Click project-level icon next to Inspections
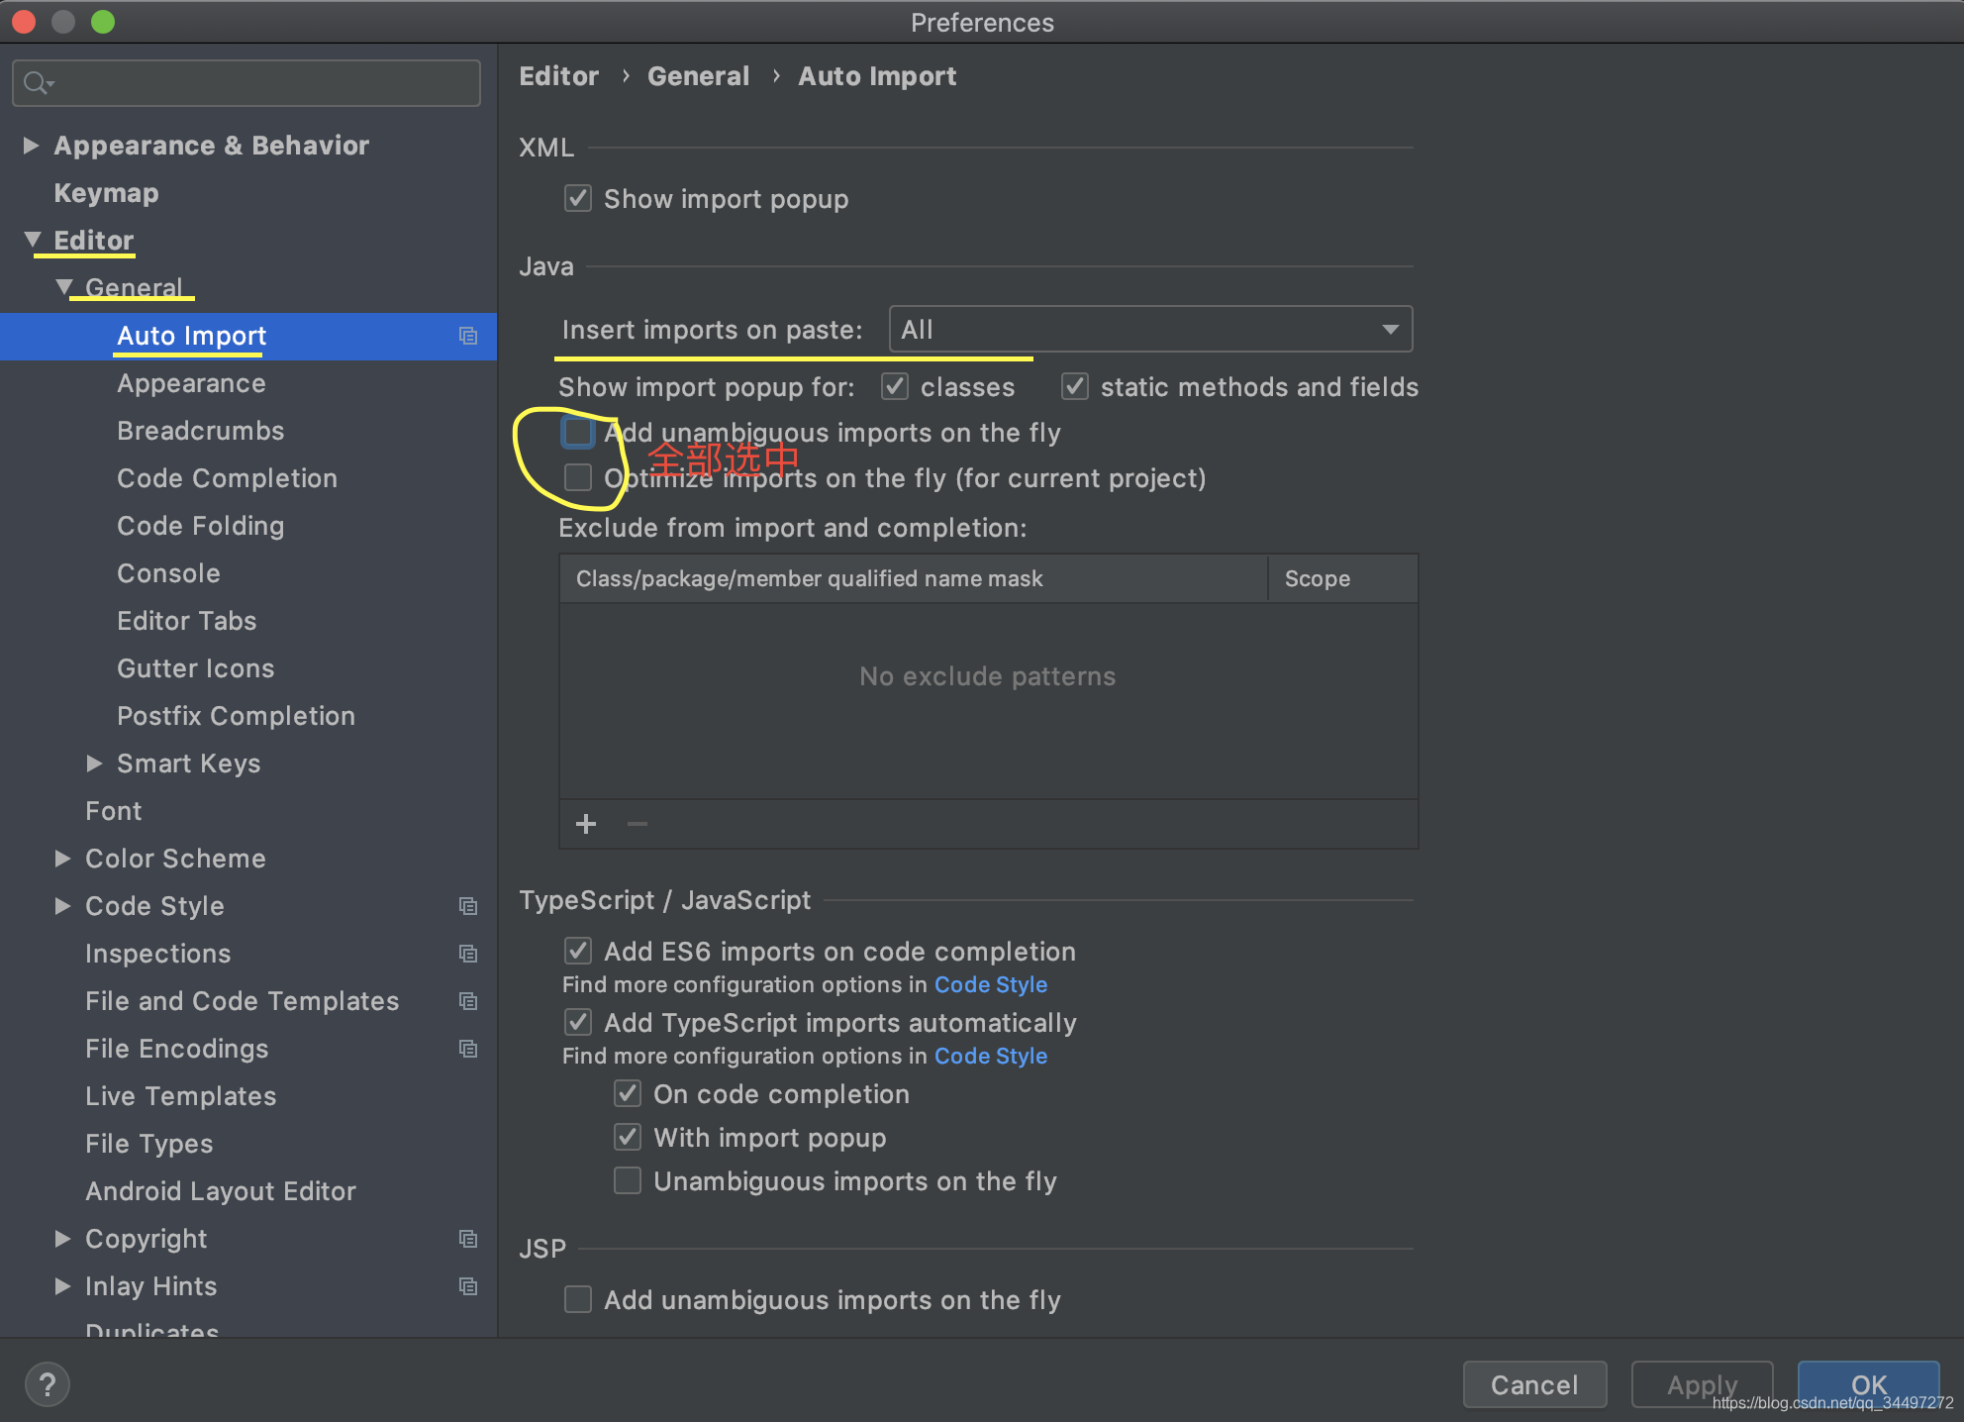1964x1422 pixels. click(468, 954)
